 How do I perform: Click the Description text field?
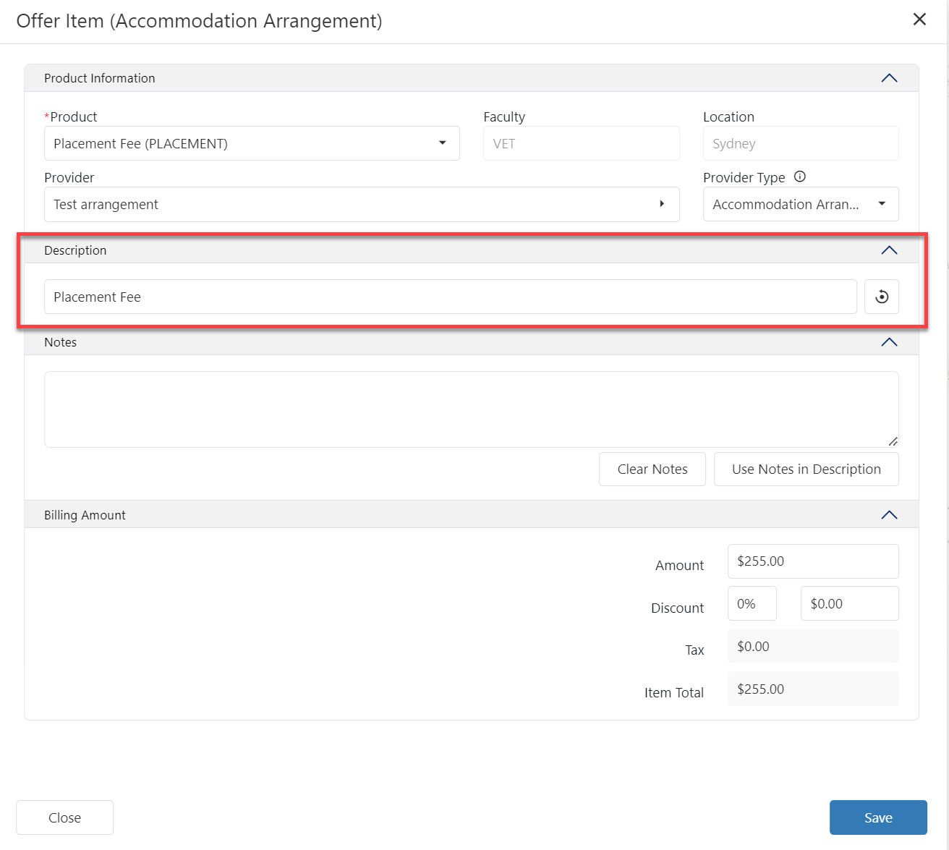(450, 297)
